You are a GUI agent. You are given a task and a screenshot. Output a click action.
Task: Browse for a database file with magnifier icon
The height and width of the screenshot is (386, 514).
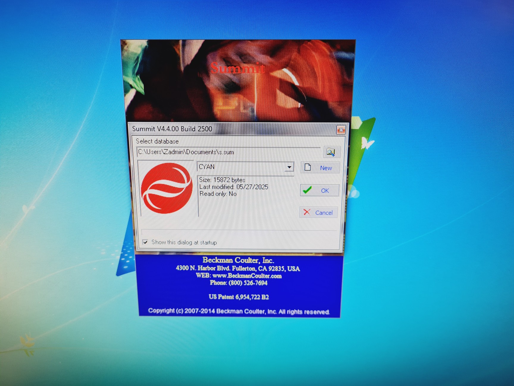coord(331,152)
